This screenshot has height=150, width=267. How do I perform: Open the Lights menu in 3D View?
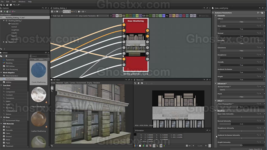(x=66, y=83)
